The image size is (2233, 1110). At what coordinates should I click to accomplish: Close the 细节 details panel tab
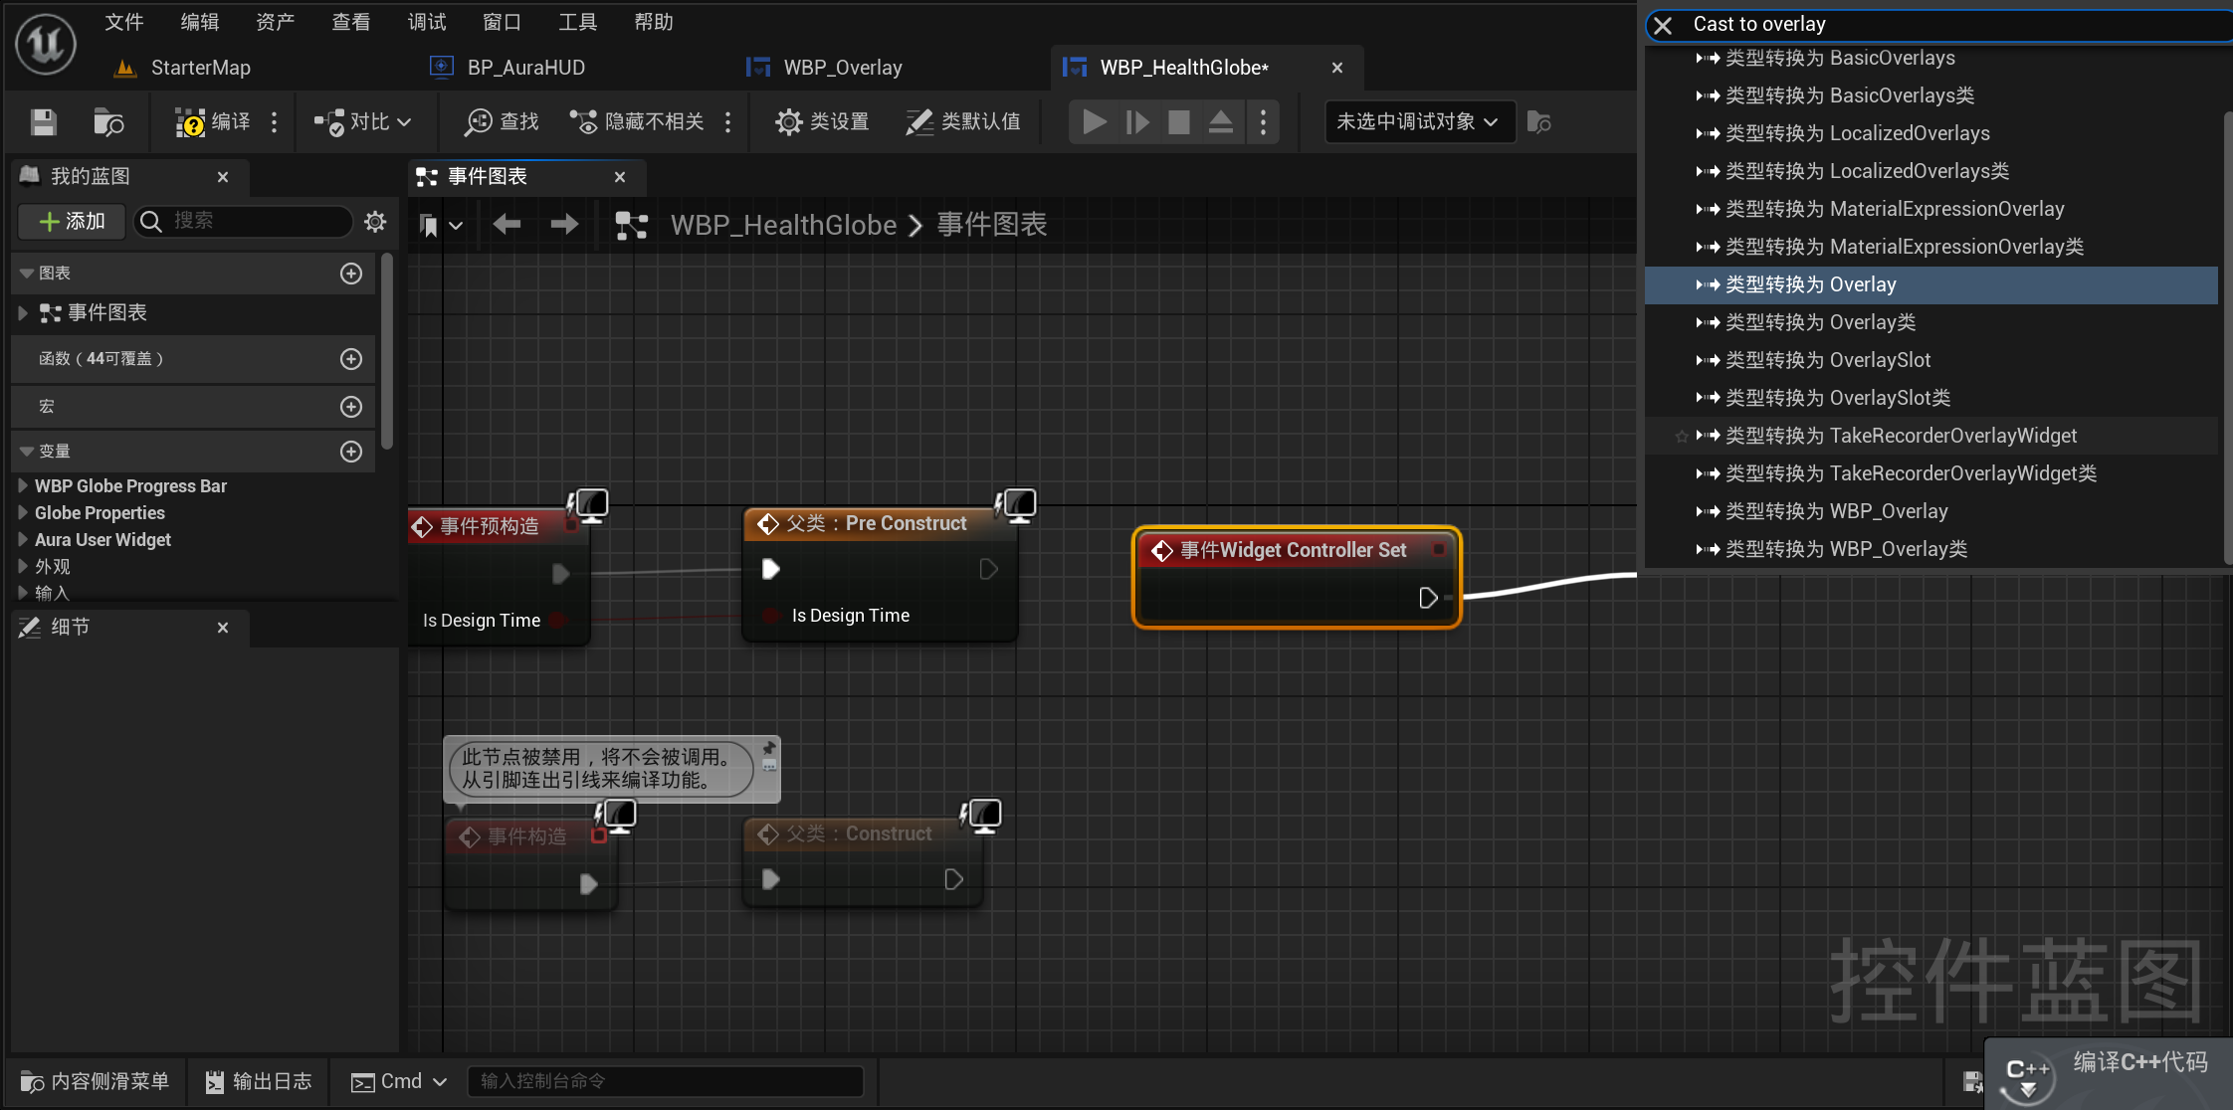[223, 628]
